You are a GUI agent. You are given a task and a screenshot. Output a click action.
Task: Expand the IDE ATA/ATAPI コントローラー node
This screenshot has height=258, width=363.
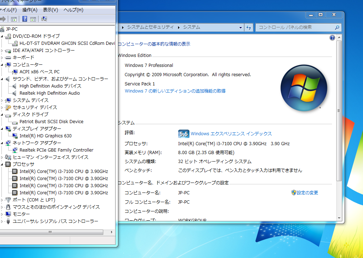(2, 51)
